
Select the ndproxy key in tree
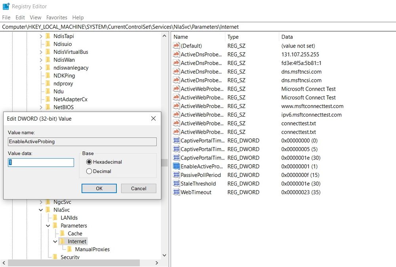point(63,83)
